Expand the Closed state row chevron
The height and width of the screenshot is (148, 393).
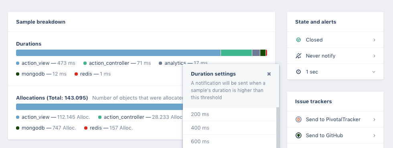[x=374, y=40]
